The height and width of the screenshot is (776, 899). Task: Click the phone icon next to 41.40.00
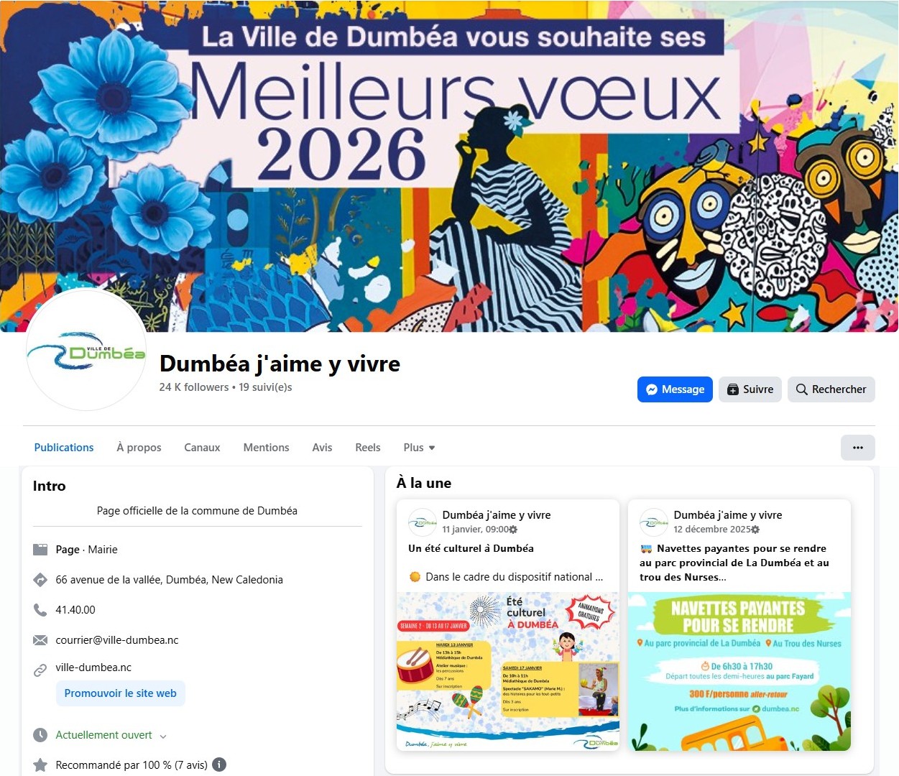(x=40, y=609)
